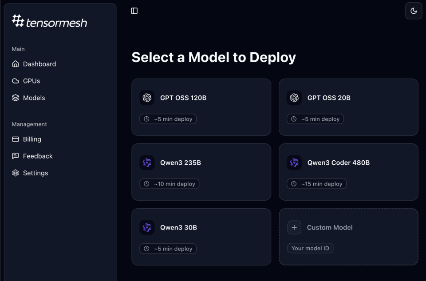Click the Settings gear icon

point(16,173)
